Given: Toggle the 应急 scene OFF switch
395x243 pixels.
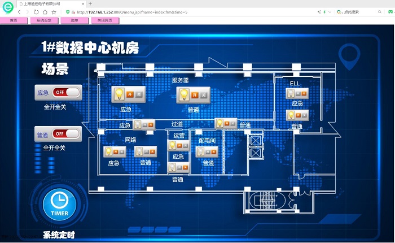Looking at the screenshot, I should click(66, 93).
